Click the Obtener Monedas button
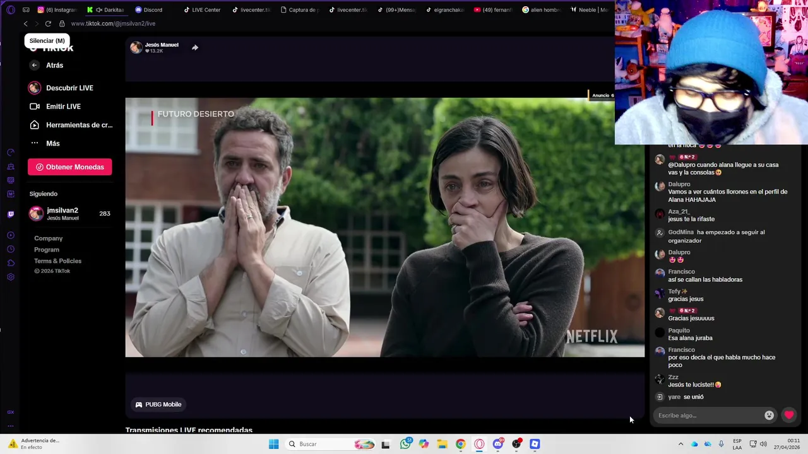808x454 pixels. pyautogui.click(x=70, y=167)
